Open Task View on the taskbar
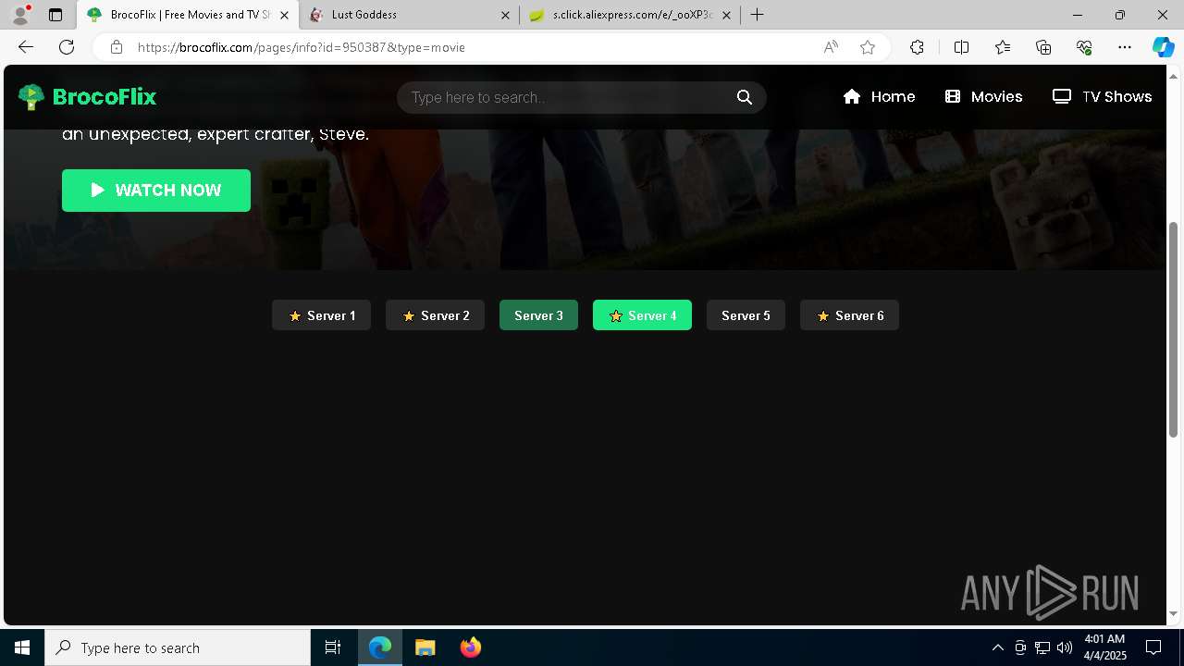Image resolution: width=1184 pixels, height=666 pixels. (333, 647)
